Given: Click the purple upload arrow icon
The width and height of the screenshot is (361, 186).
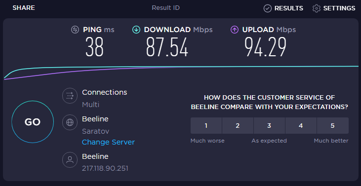Looking at the screenshot, I should point(235,30).
